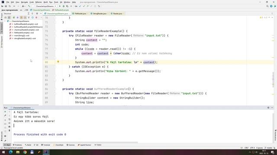Open the Navigate menu
This screenshot has width=277, height=155.
coord(24,2)
